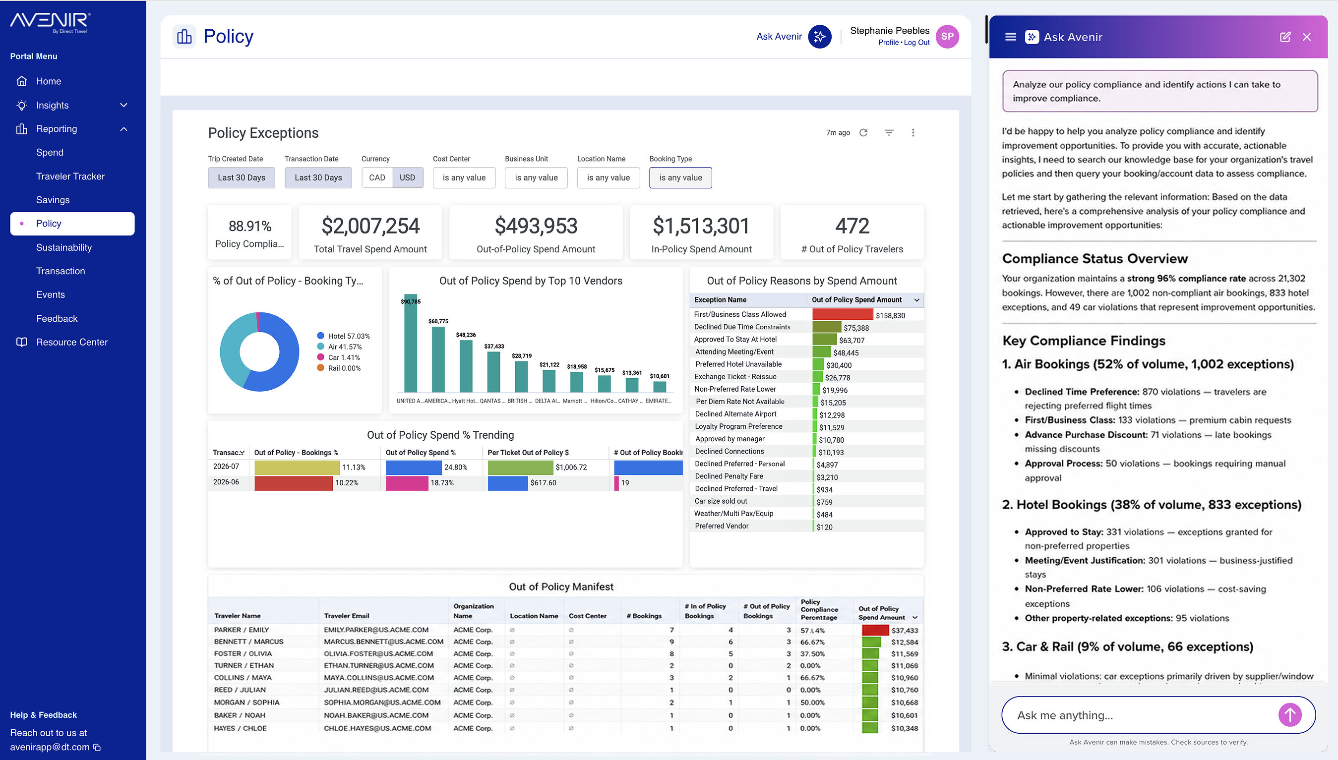Open the Profile link

(888, 43)
